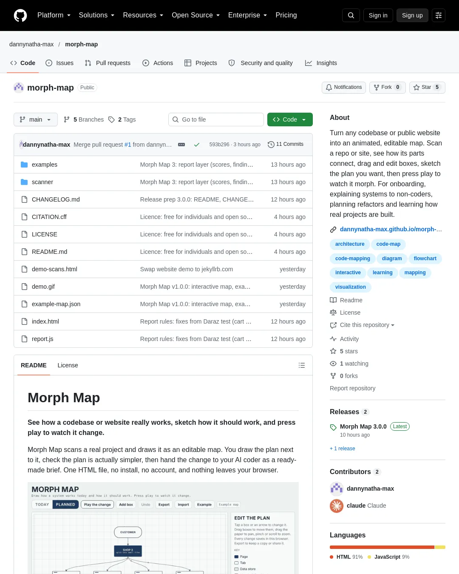Select the License tab beside README
Image resolution: width=459 pixels, height=574 pixels.
(68, 365)
